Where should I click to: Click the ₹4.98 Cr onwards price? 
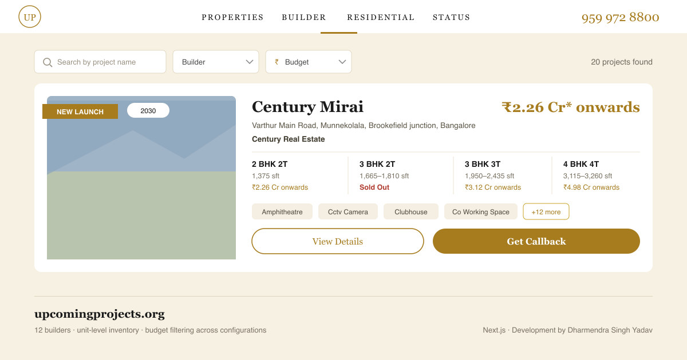(591, 187)
